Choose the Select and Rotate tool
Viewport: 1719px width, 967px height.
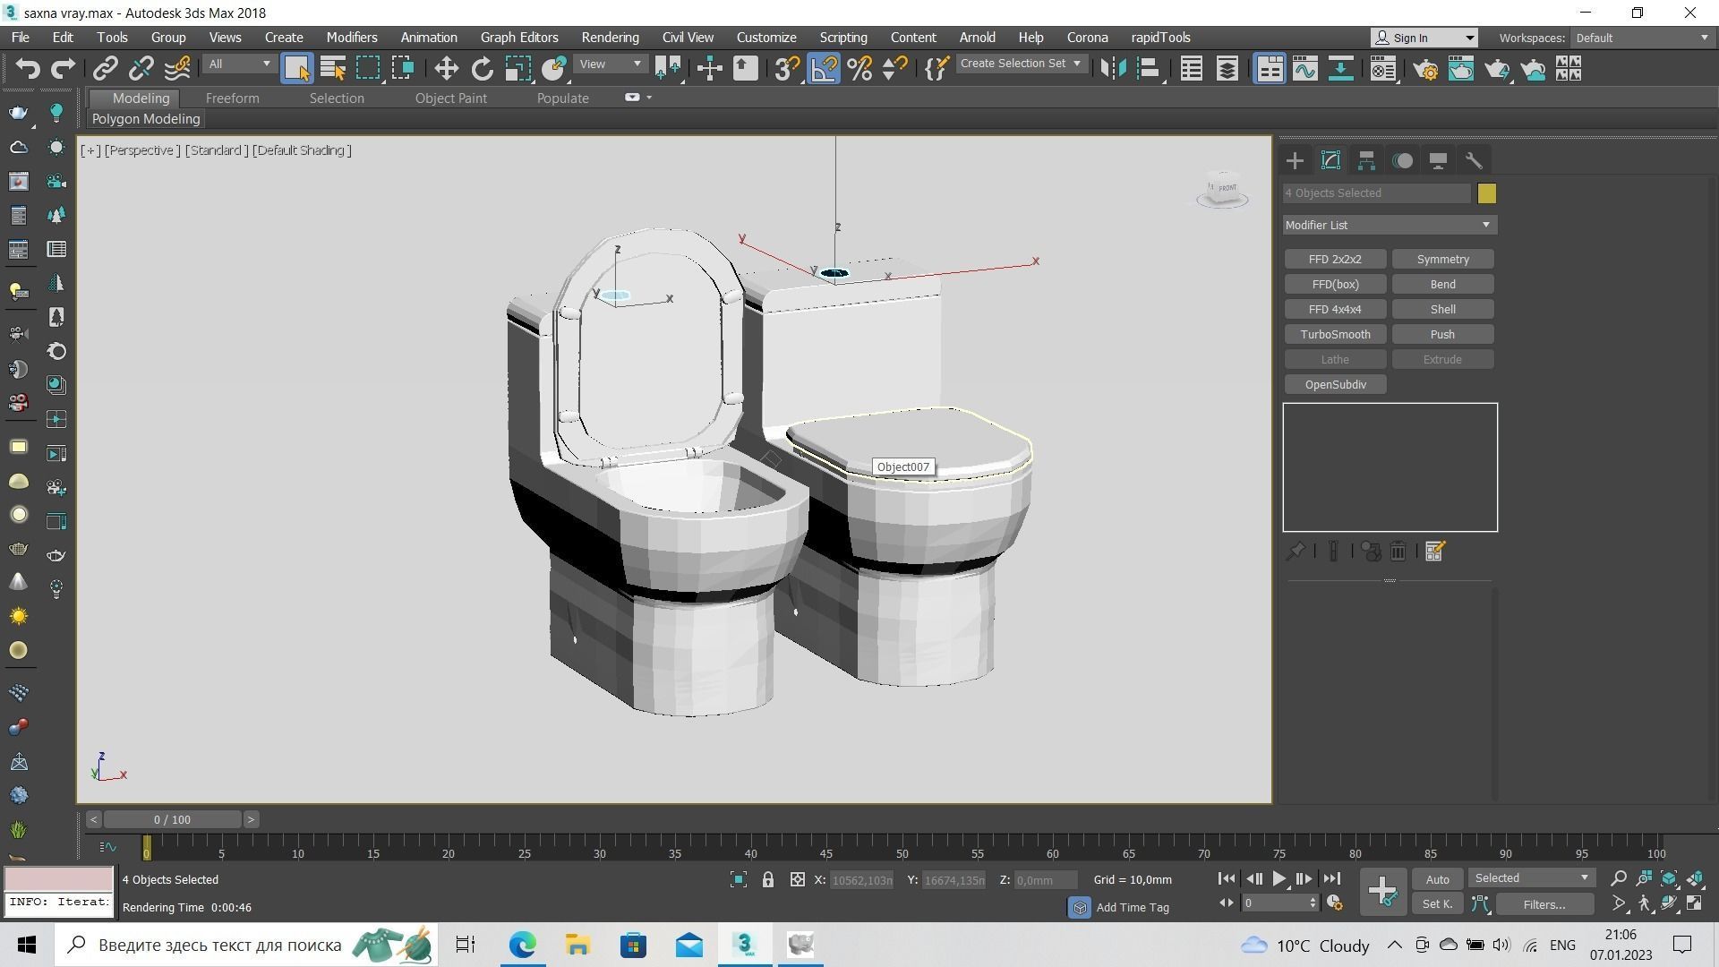482,69
